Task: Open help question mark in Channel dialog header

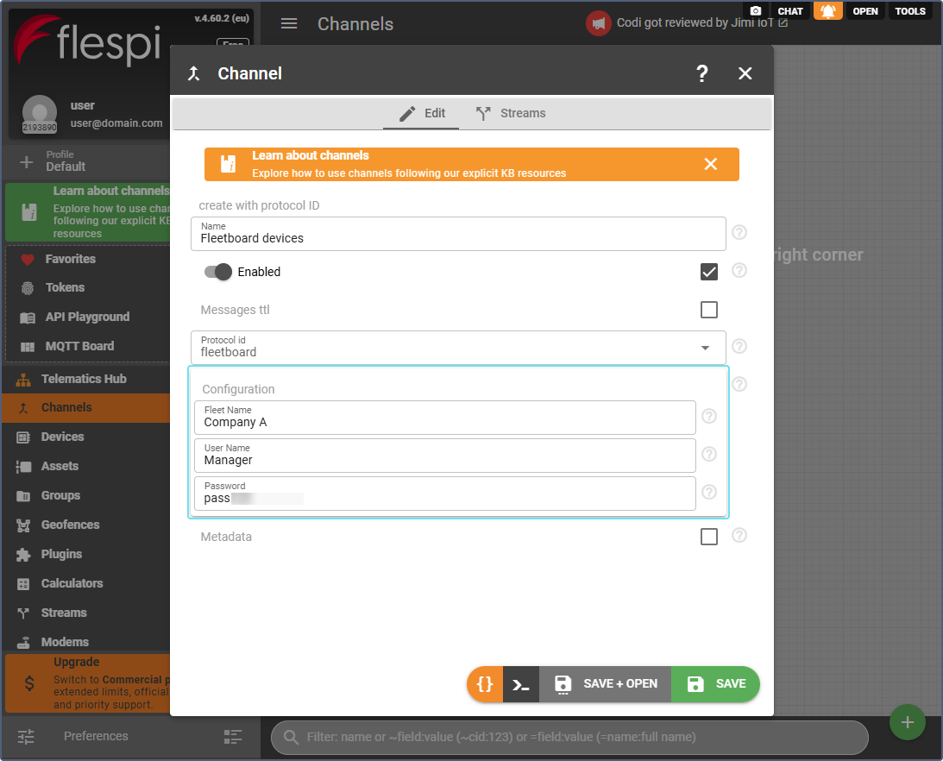Action: pos(701,73)
